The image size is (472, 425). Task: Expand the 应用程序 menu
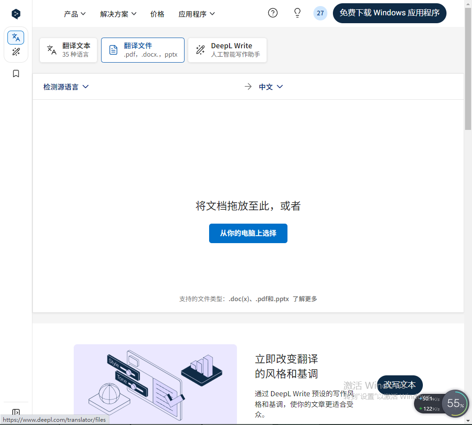tap(197, 14)
